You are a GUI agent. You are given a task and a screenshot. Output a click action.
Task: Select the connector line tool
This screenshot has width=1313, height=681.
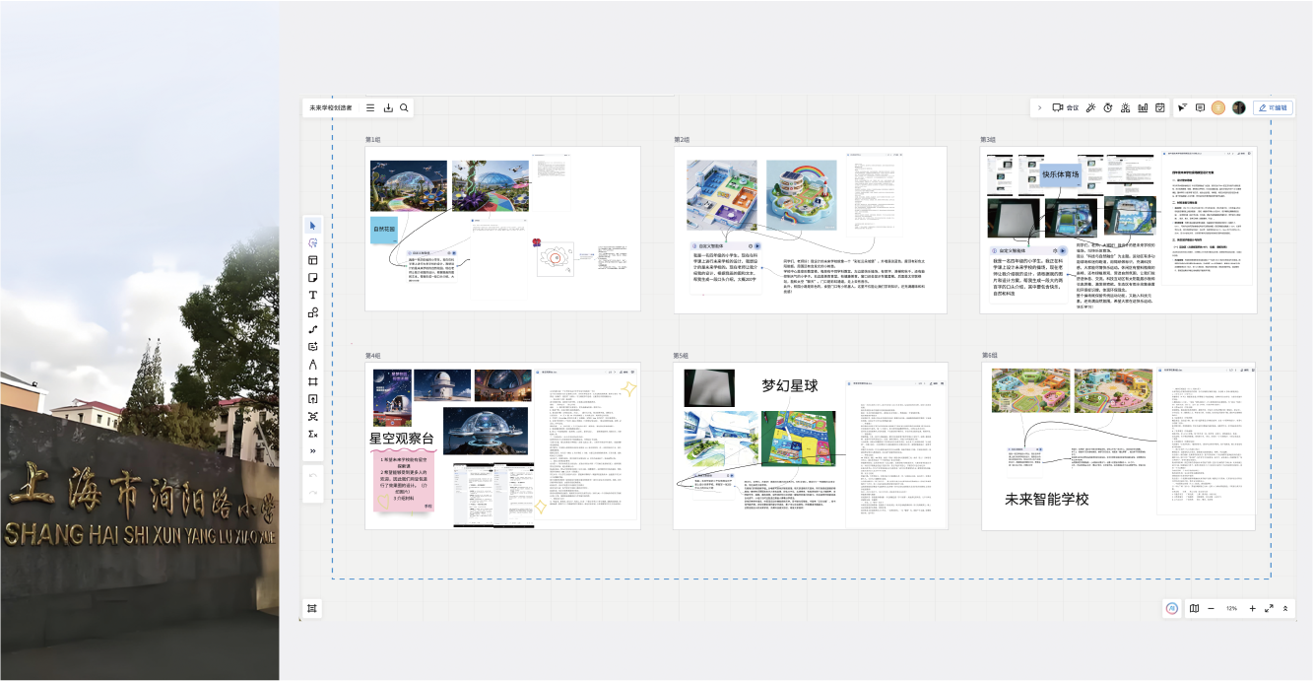[x=313, y=329]
